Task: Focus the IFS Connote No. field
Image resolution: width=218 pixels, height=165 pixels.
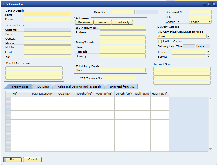Action: (119, 78)
